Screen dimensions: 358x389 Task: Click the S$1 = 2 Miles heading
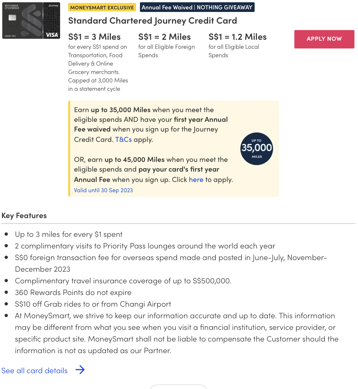point(164,37)
